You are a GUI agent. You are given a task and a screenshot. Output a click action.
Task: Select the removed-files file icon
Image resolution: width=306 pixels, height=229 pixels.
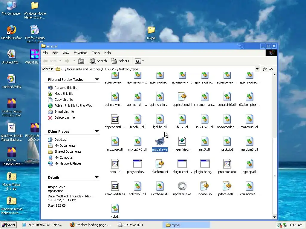(115, 186)
